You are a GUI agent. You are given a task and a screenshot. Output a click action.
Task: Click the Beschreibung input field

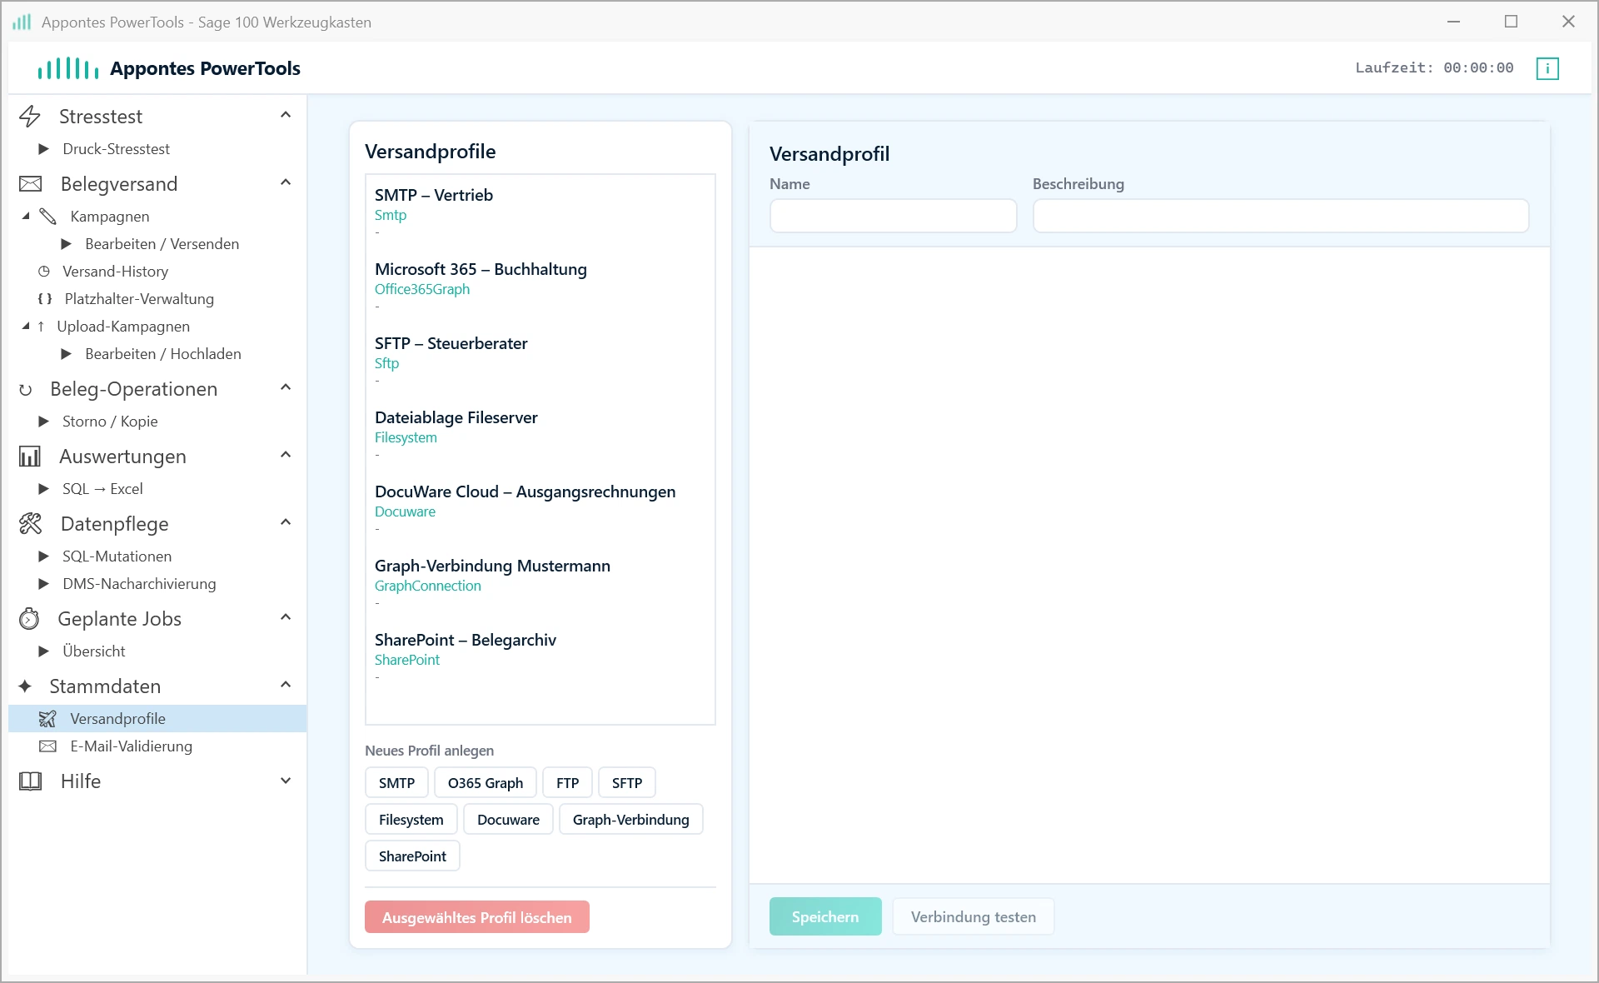tap(1281, 216)
